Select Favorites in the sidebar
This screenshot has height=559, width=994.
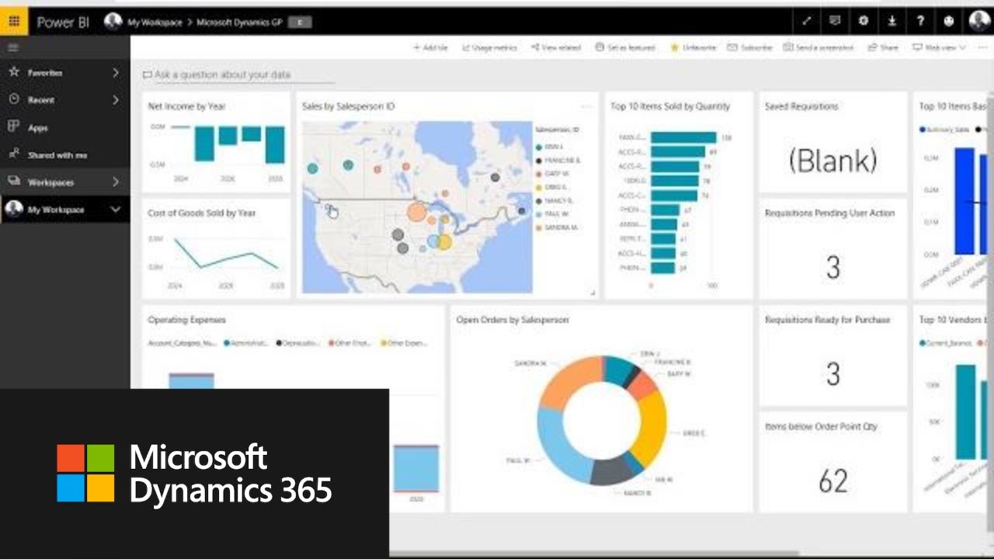click(45, 73)
